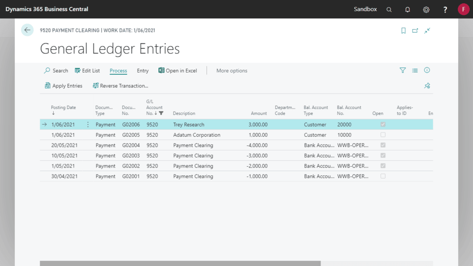Open the information pane icon
Image resolution: width=473 pixels, height=266 pixels.
(x=427, y=70)
